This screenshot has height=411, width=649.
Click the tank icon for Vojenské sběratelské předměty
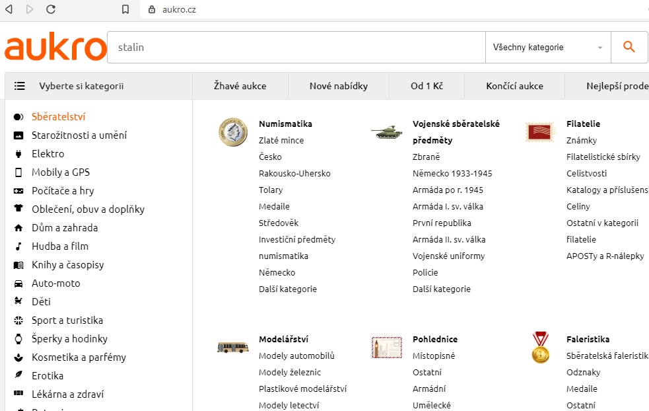[x=387, y=132]
